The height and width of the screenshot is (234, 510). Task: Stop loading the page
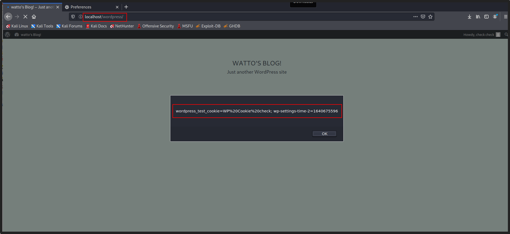(25, 17)
